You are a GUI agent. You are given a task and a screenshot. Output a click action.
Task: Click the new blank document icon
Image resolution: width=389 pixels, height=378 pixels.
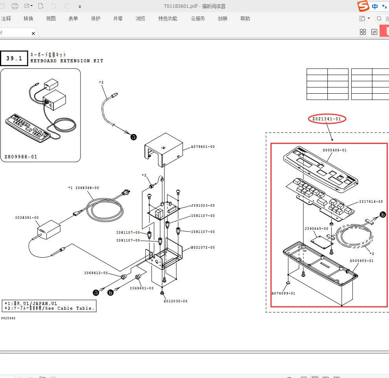pos(41,6)
